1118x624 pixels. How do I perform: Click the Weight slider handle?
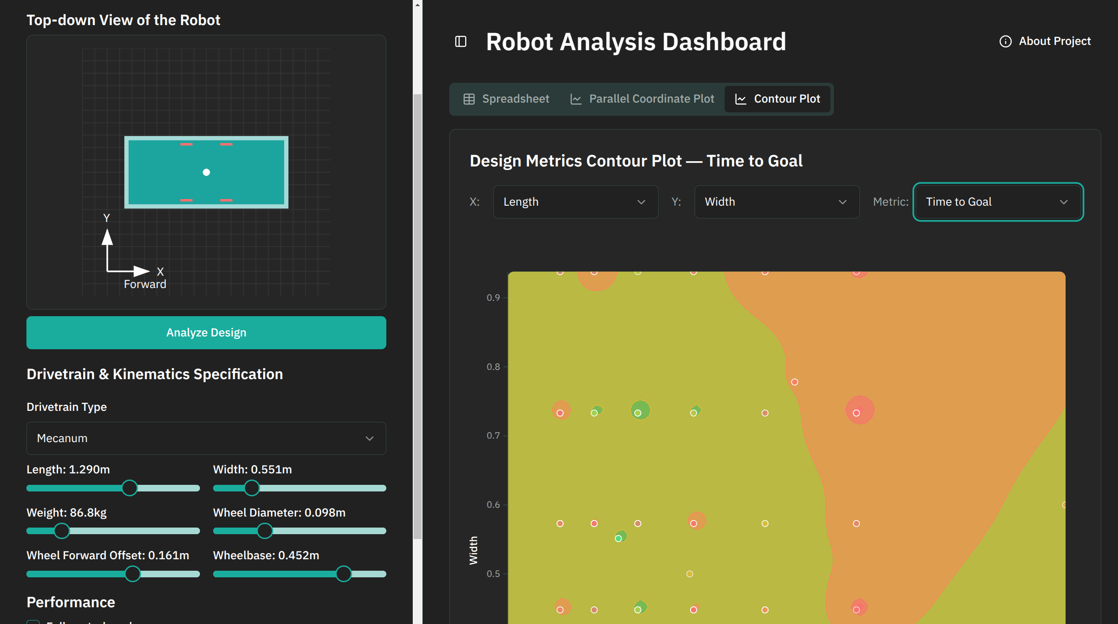[62, 531]
